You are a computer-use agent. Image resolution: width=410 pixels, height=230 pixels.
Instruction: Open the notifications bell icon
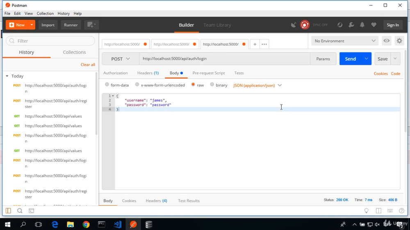[x=362, y=25]
